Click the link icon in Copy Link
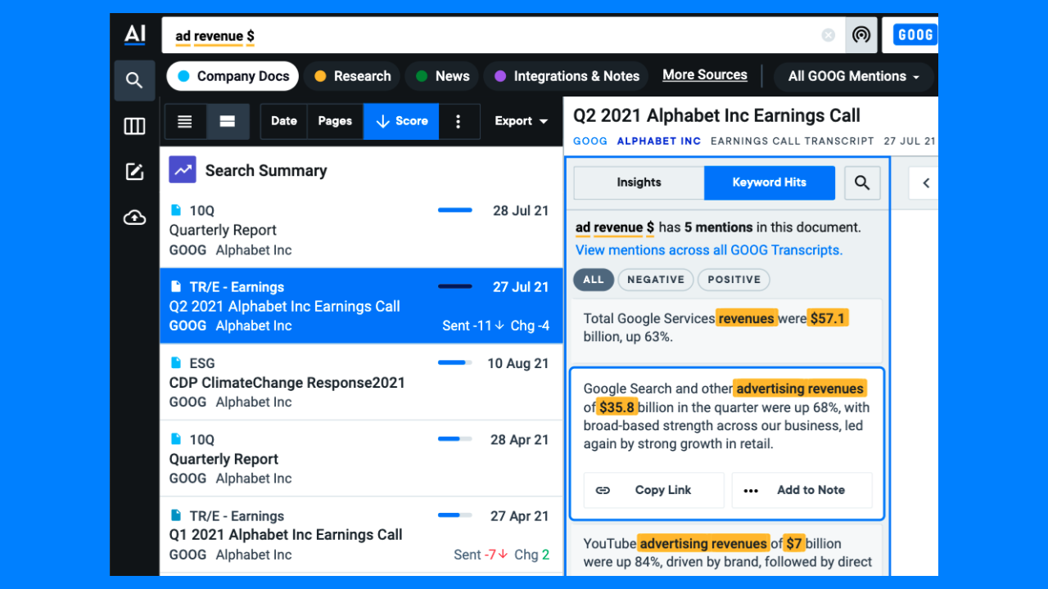Screen dimensions: 1048x589 coord(603,490)
